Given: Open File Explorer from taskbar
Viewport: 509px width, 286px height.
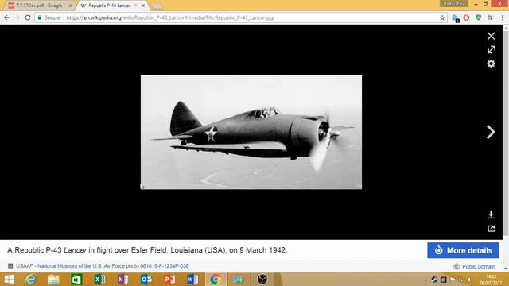Looking at the screenshot, I should 53,279.
